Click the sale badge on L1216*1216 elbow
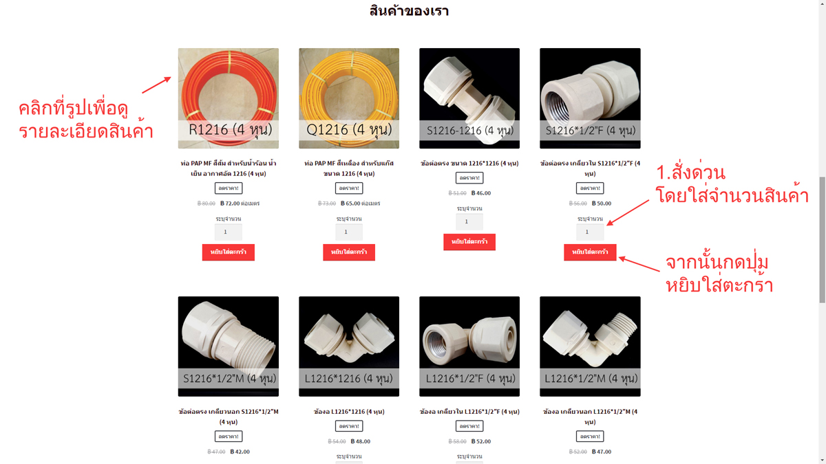 click(349, 426)
